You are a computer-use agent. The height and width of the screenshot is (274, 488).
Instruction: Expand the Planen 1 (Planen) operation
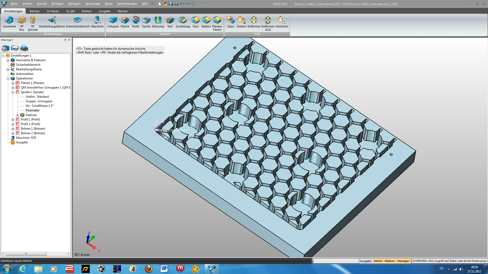click(x=13, y=83)
